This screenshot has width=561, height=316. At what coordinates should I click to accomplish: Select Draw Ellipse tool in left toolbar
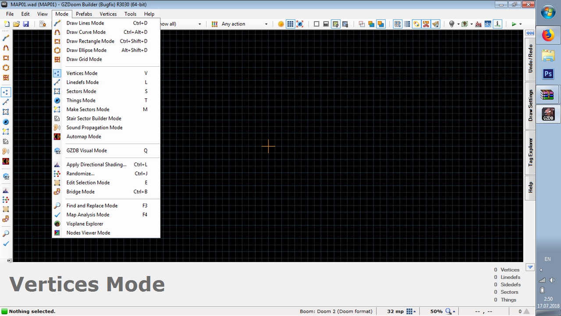click(6, 68)
